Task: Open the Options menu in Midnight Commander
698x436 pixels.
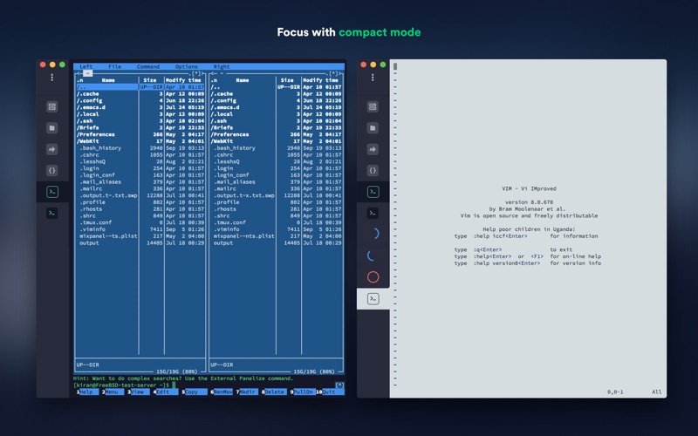Action: tap(186, 66)
